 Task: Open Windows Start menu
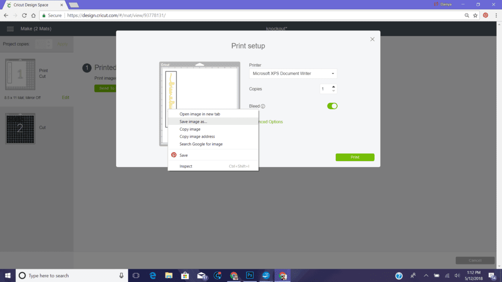[x=8, y=276]
